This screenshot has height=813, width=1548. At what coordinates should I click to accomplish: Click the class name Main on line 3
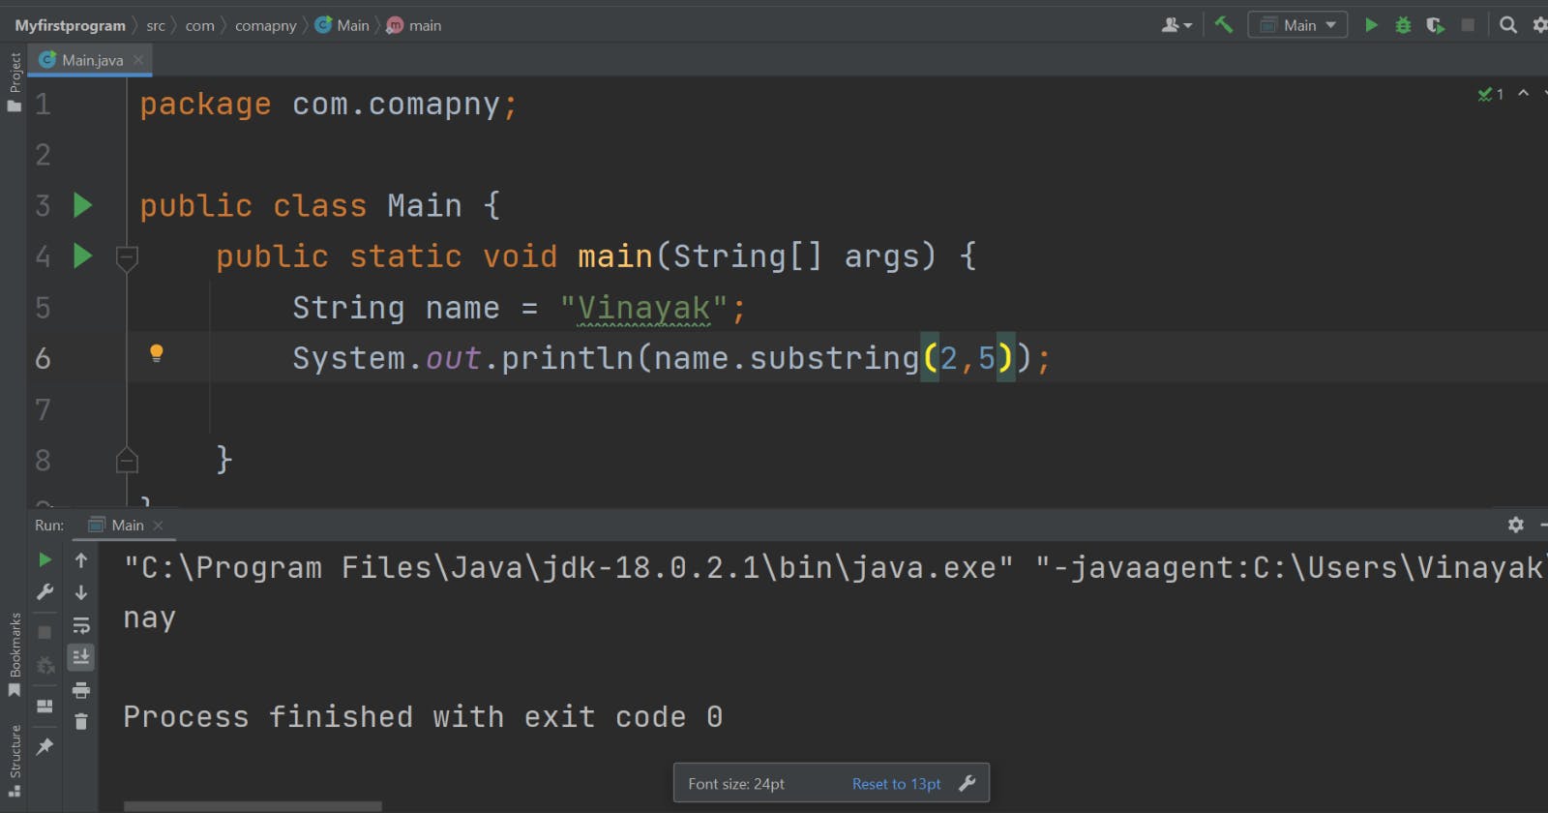pos(425,206)
